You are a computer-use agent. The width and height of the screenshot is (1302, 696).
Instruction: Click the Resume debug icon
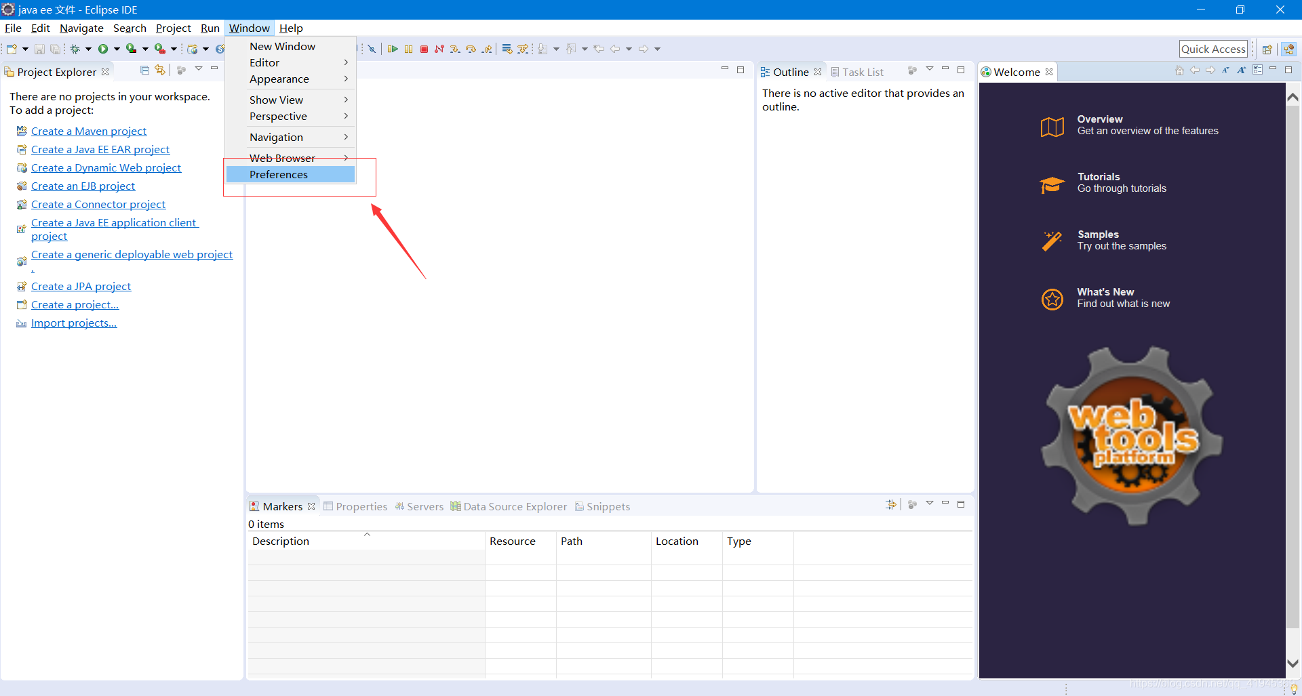393,49
